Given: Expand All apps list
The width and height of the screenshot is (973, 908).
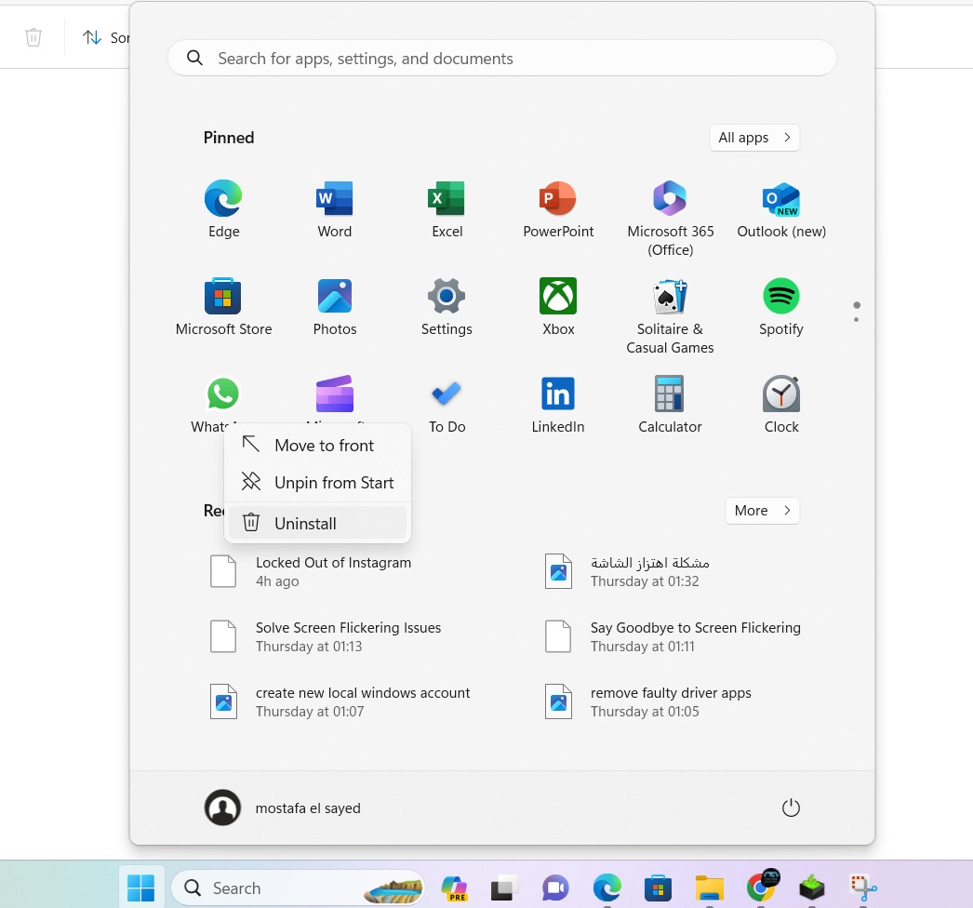Looking at the screenshot, I should coord(754,137).
